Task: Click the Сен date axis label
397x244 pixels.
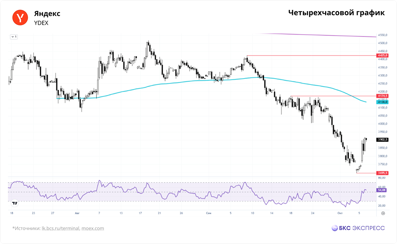Action: 208,213
